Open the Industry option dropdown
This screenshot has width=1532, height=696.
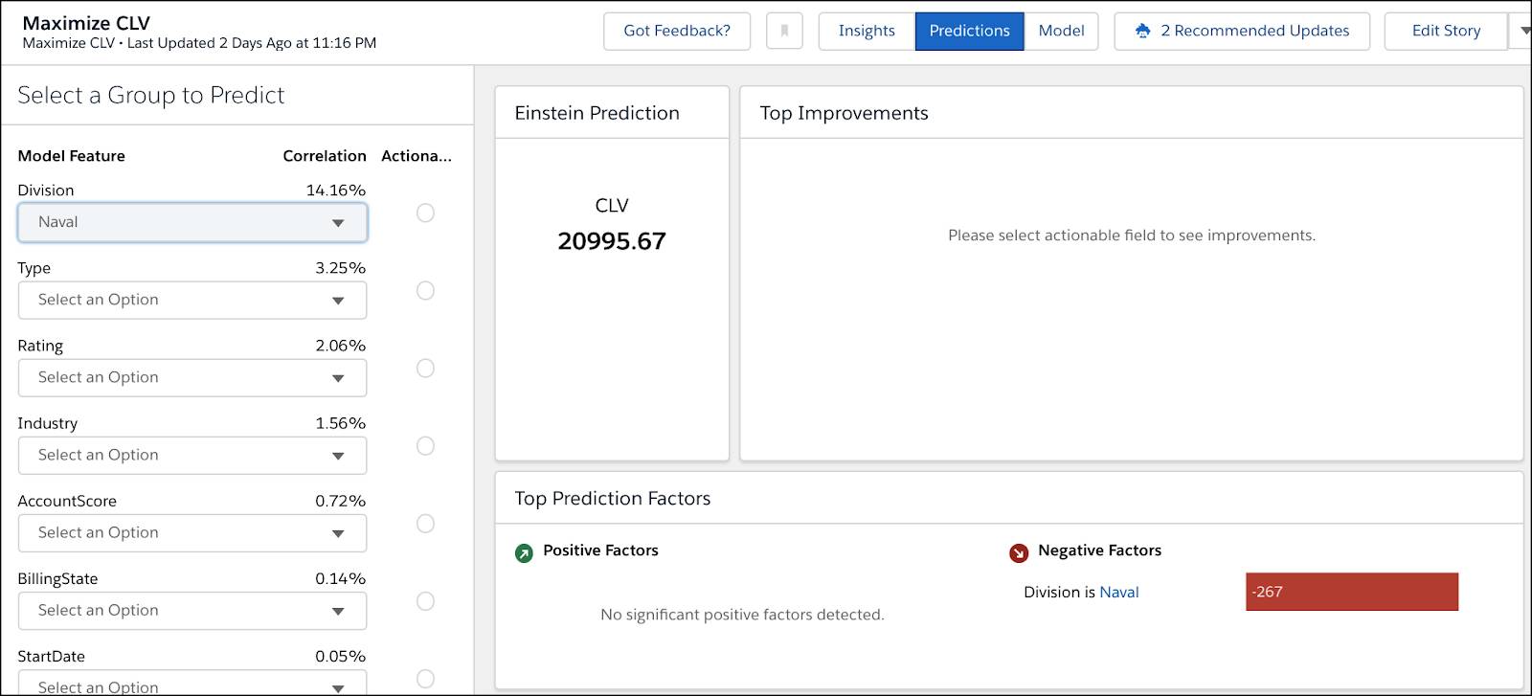tap(192, 455)
